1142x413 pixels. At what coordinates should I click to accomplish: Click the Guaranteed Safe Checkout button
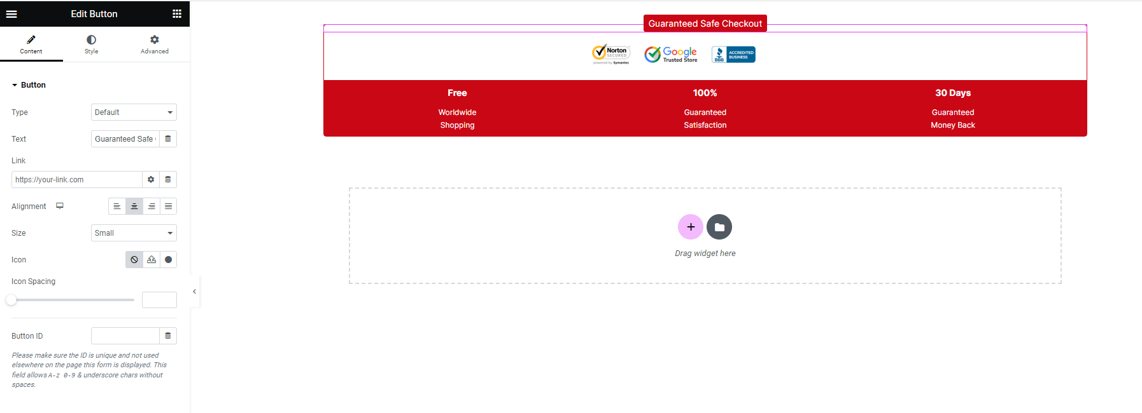tap(705, 24)
